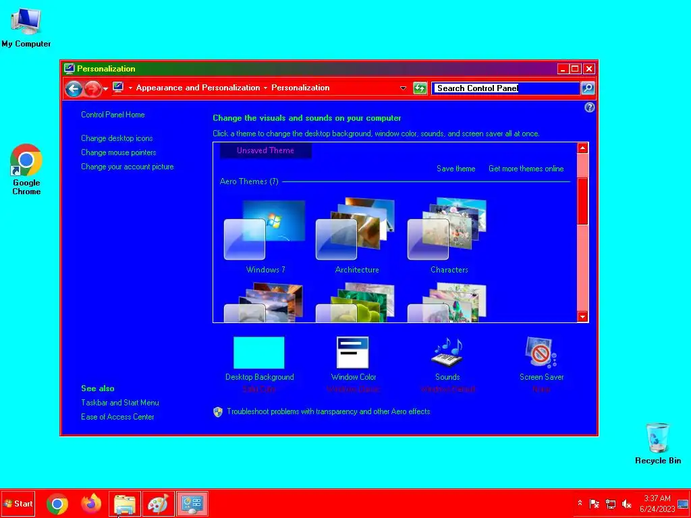Screen dimensions: 691x518
Task: Open Windows Explorer from the taskbar
Action: [x=125, y=504]
